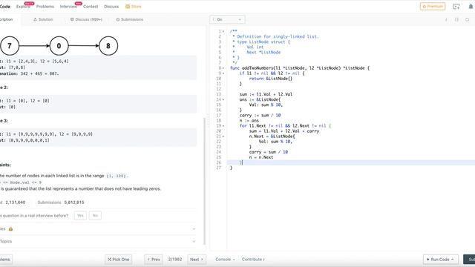Switch to the Discuss (999+) tab
The height and width of the screenshot is (267, 475).
coord(86,19)
